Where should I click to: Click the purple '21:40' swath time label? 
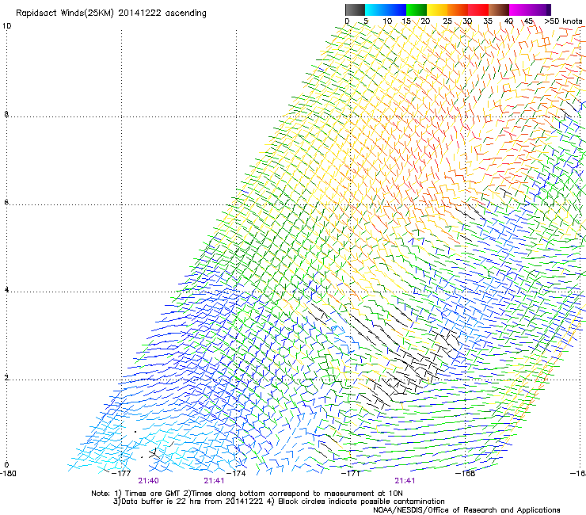pyautogui.click(x=148, y=481)
